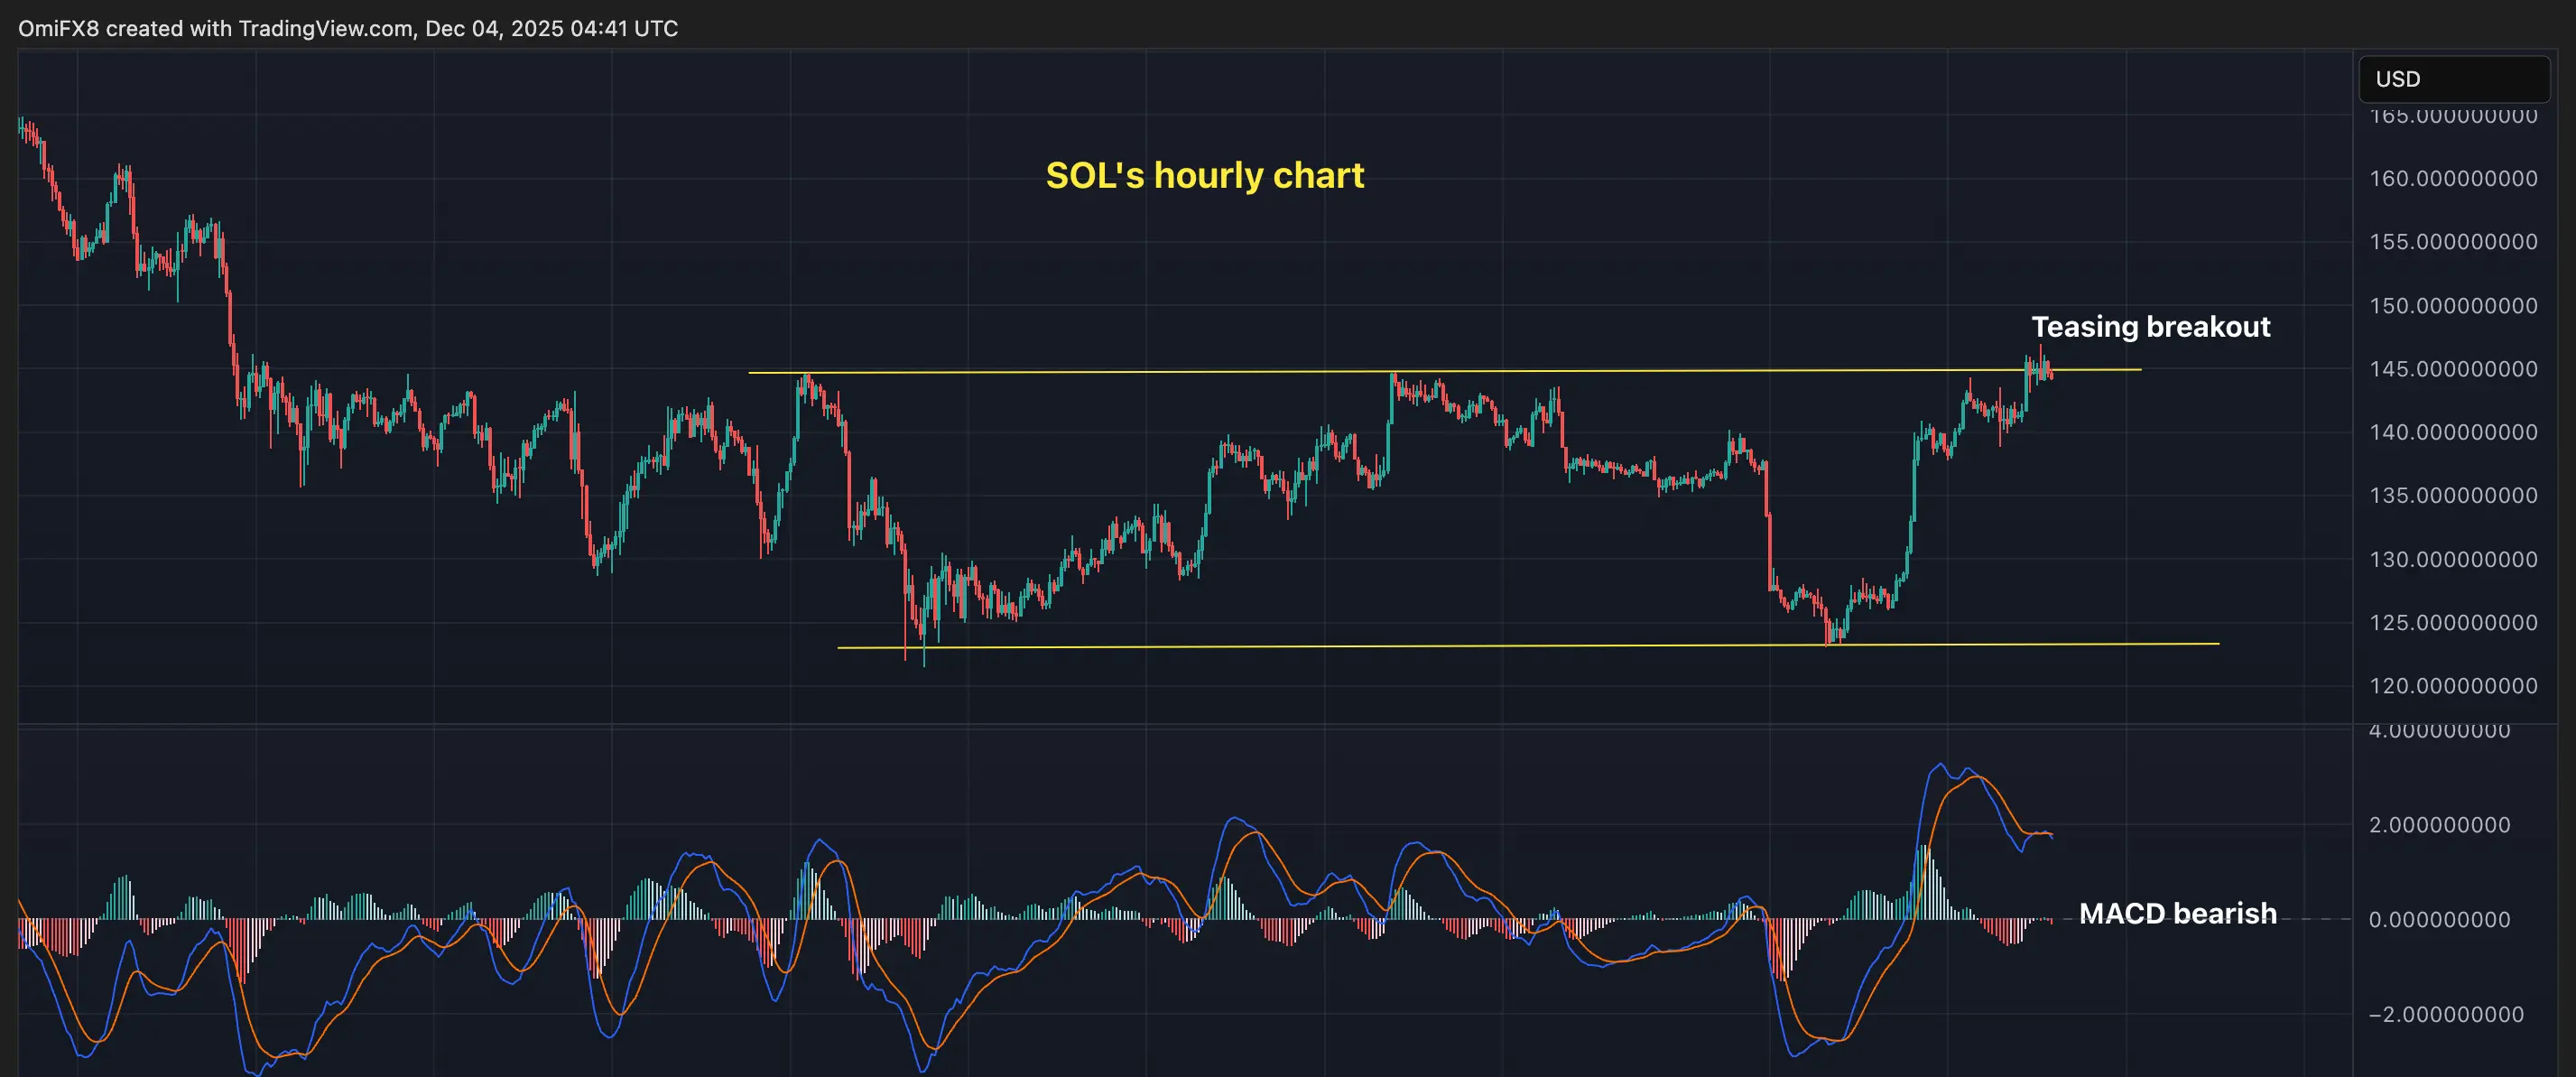Click the 145.000000000 price axis label
This screenshot has height=1077, width=2576.
(2452, 369)
